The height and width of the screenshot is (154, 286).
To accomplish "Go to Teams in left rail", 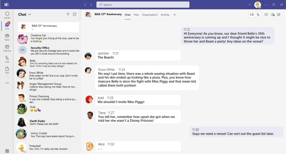I will 7,37.
